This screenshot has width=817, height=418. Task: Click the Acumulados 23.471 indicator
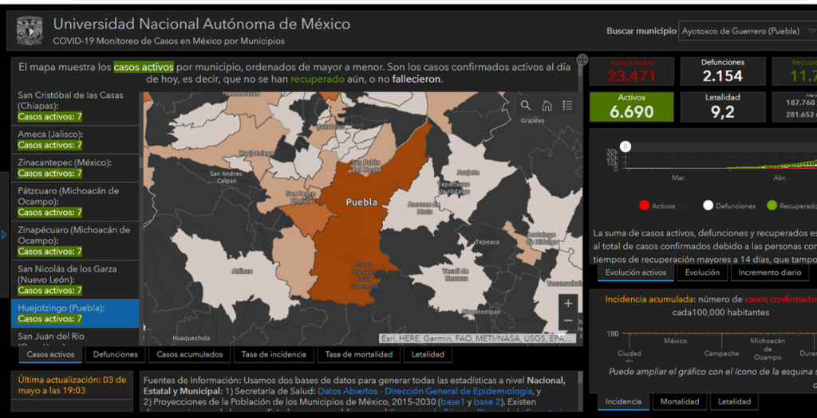point(632,71)
